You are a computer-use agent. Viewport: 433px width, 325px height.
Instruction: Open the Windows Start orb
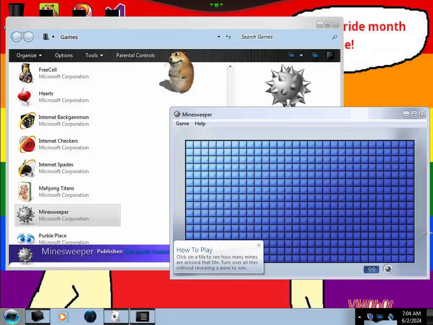pos(11,317)
